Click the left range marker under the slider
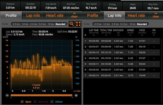Viewport: 163px width, 105px height. point(11,97)
